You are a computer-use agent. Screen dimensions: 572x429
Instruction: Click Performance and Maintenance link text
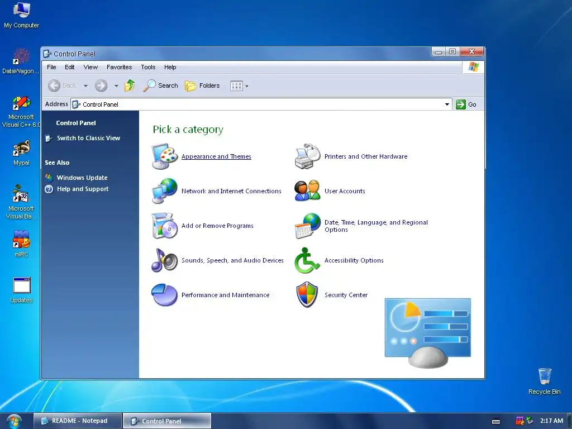[x=226, y=295]
